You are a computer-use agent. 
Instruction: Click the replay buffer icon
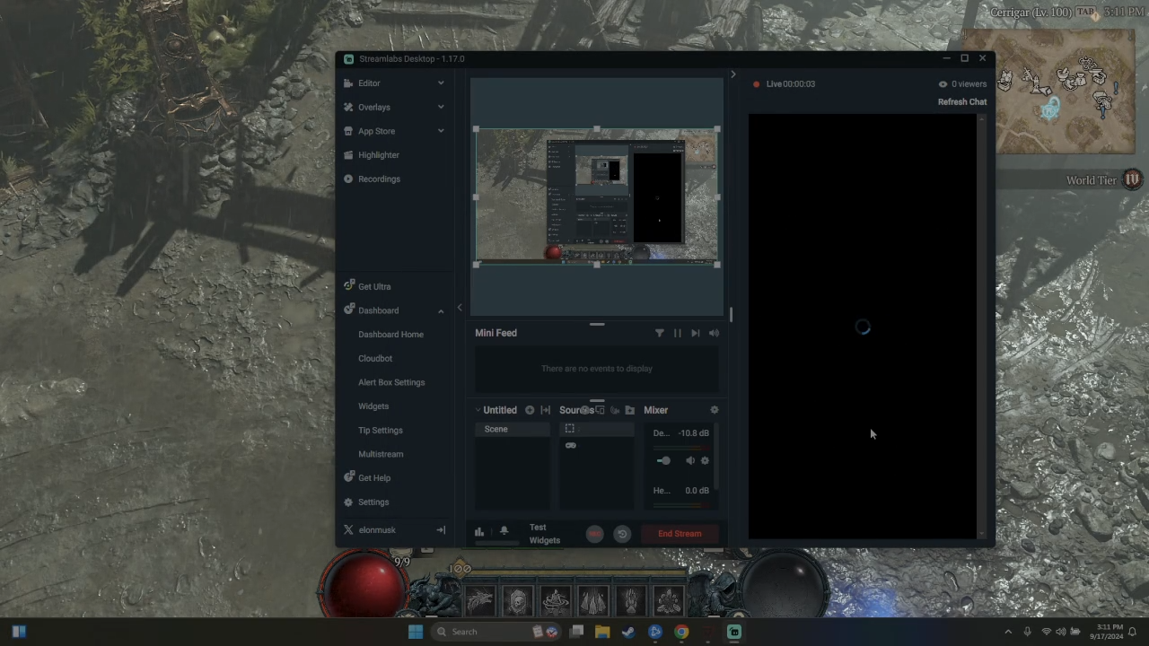tap(621, 534)
